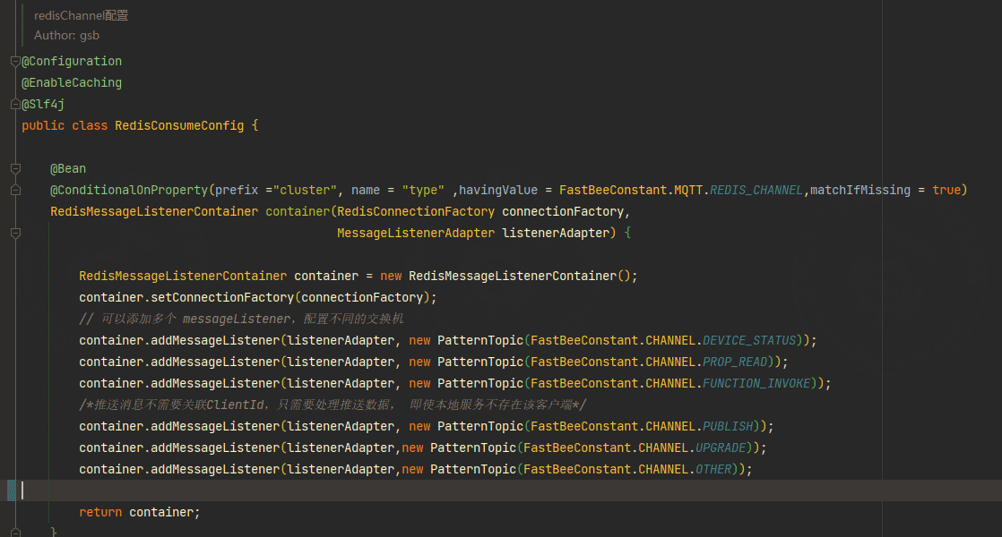Click the MessageListenerAdapter parameter type
The height and width of the screenshot is (537, 1002).
tap(415, 233)
